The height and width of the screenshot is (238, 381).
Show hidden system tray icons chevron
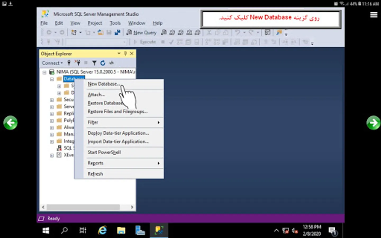click(276, 230)
